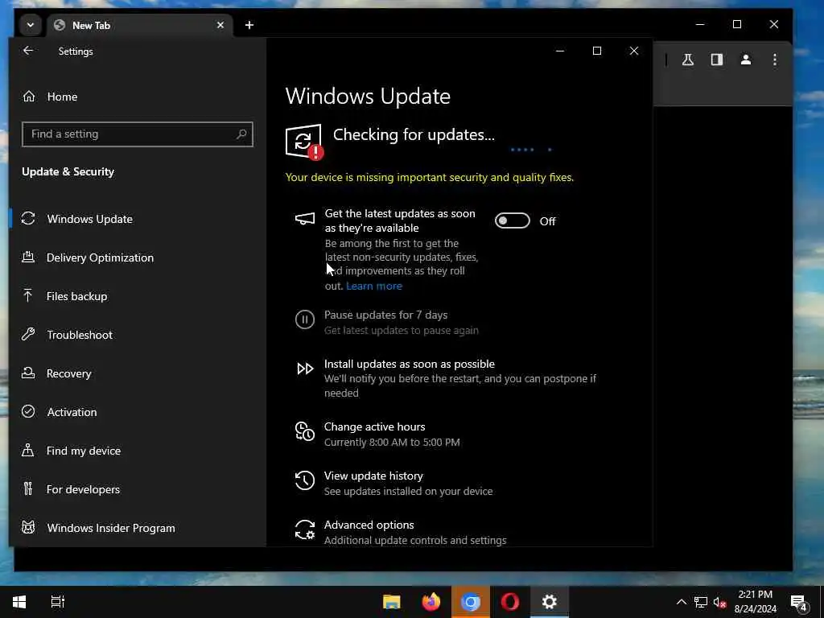This screenshot has height=618, width=824.
Task: Click "Checking for updates..." status text
Action: coord(414,135)
